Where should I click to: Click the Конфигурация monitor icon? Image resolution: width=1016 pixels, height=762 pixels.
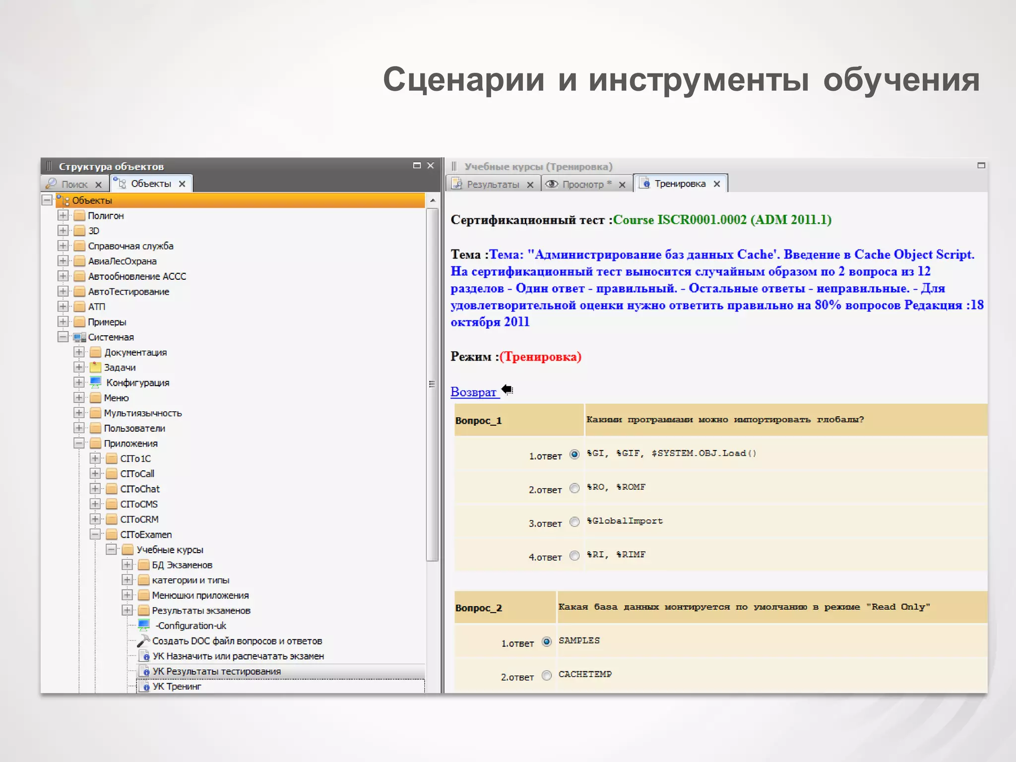pos(96,382)
